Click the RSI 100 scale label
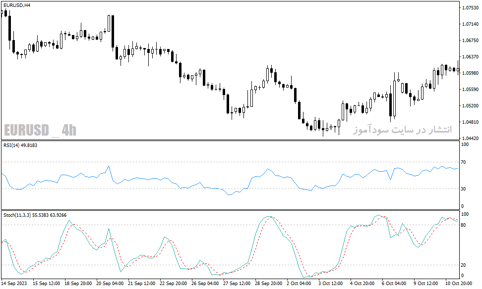 [x=465, y=144]
